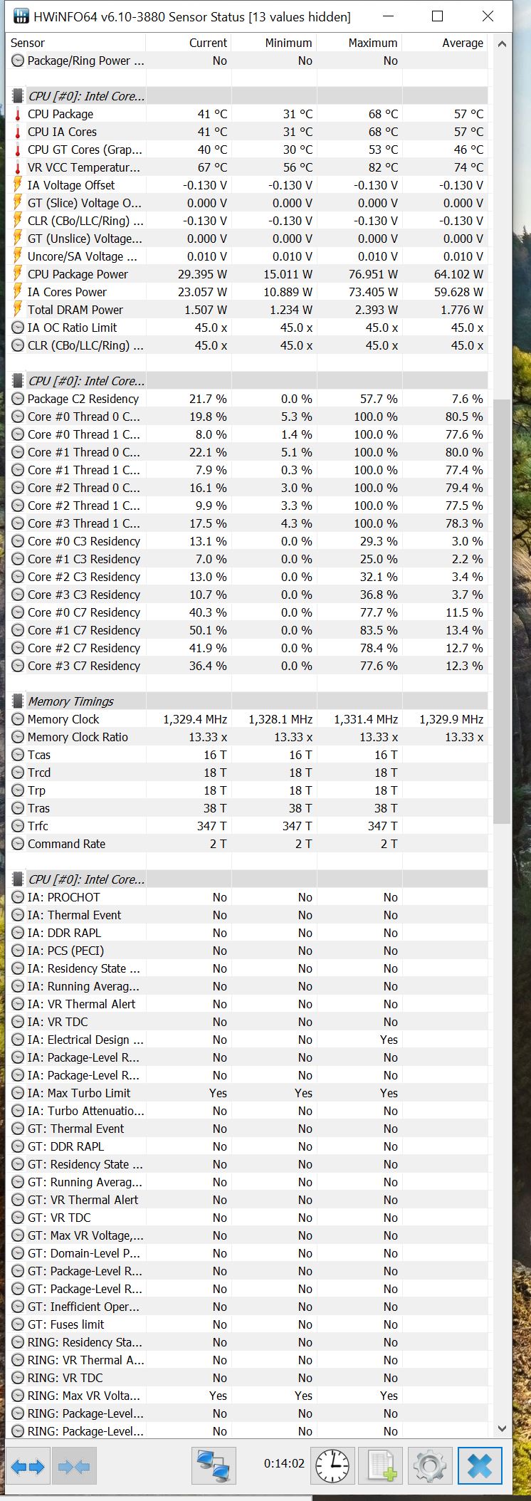
Task: Click the Memory Timings chip icon
Action: 18,701
